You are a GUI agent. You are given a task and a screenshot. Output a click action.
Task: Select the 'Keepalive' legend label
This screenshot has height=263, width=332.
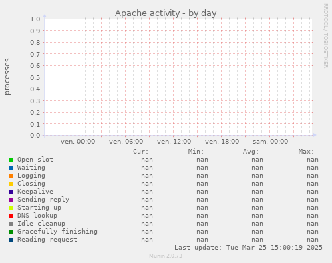click(x=35, y=192)
